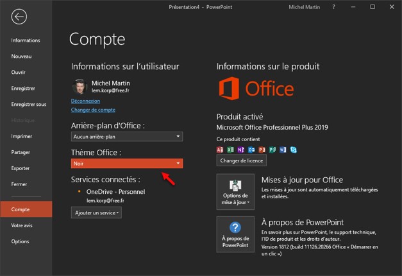The width and height of the screenshot is (402, 276).
Task: Click the Déconnexion link
Action: (x=85, y=101)
